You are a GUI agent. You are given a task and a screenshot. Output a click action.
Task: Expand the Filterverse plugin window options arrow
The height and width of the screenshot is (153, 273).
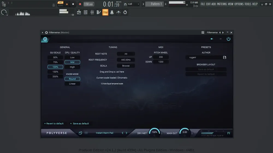(x=43, y=32)
